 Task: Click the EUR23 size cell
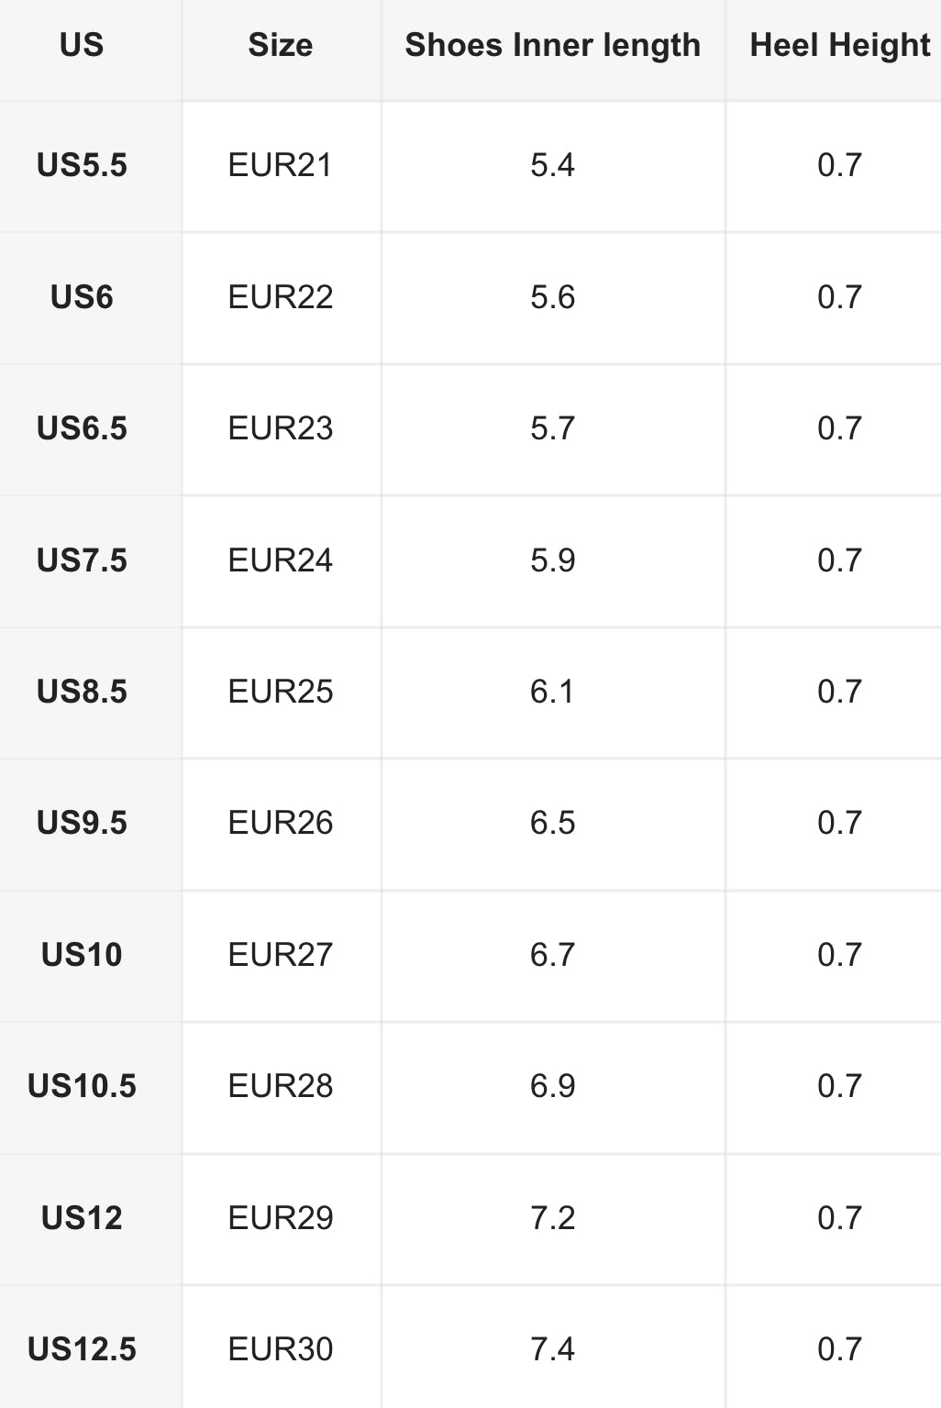(x=280, y=428)
